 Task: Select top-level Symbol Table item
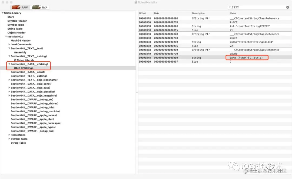(16, 25)
